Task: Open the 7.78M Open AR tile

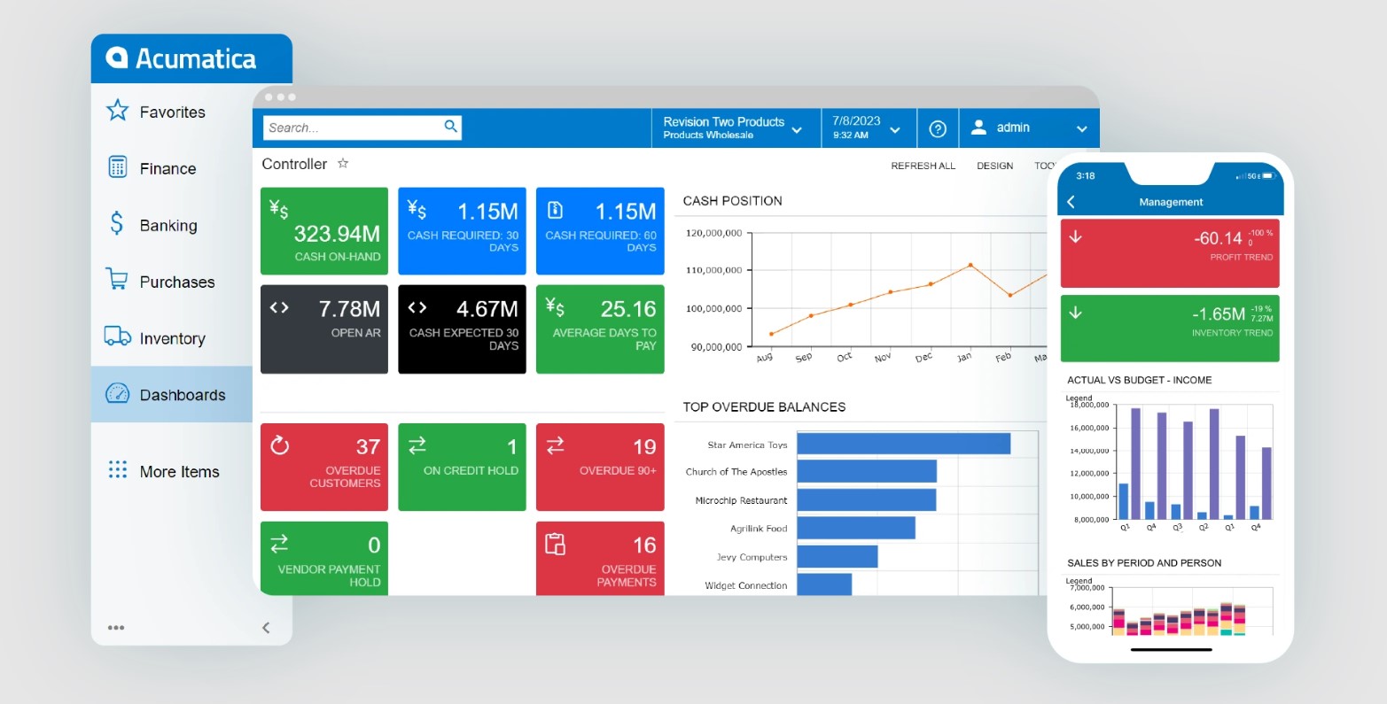Action: [x=324, y=329]
